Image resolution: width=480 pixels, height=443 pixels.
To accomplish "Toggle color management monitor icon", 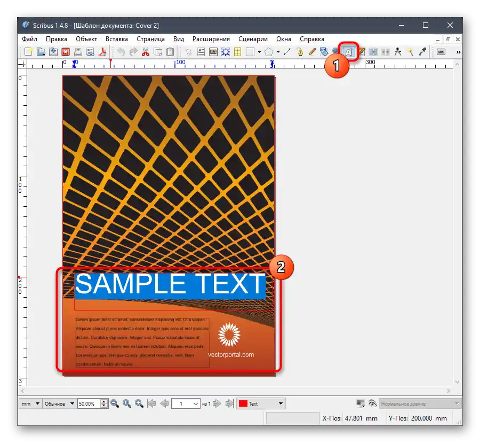I will [x=361, y=403].
